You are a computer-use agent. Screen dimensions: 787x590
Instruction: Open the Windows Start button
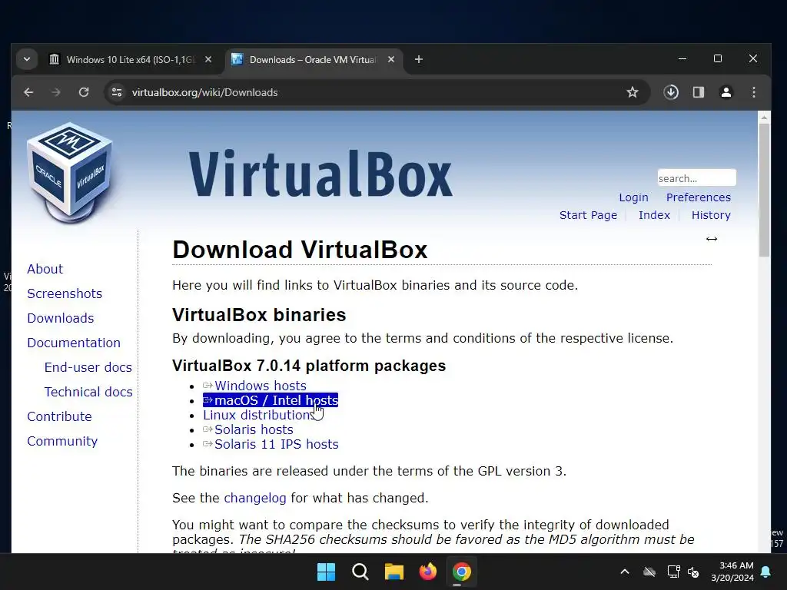pyautogui.click(x=326, y=572)
